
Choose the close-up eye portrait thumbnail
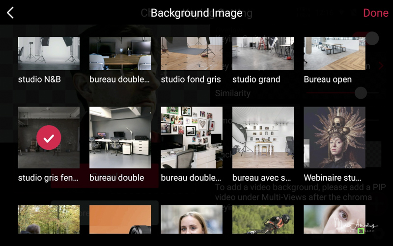coord(334,219)
